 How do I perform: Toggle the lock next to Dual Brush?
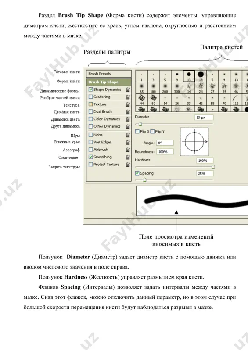click(x=128, y=112)
